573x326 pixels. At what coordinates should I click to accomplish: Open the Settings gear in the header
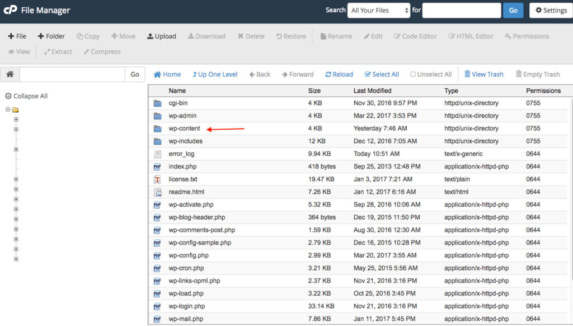[551, 10]
